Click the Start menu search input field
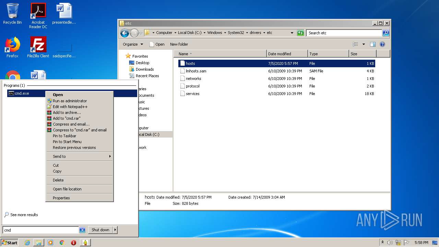Screen dimensions: 439x247 (x=41, y=230)
